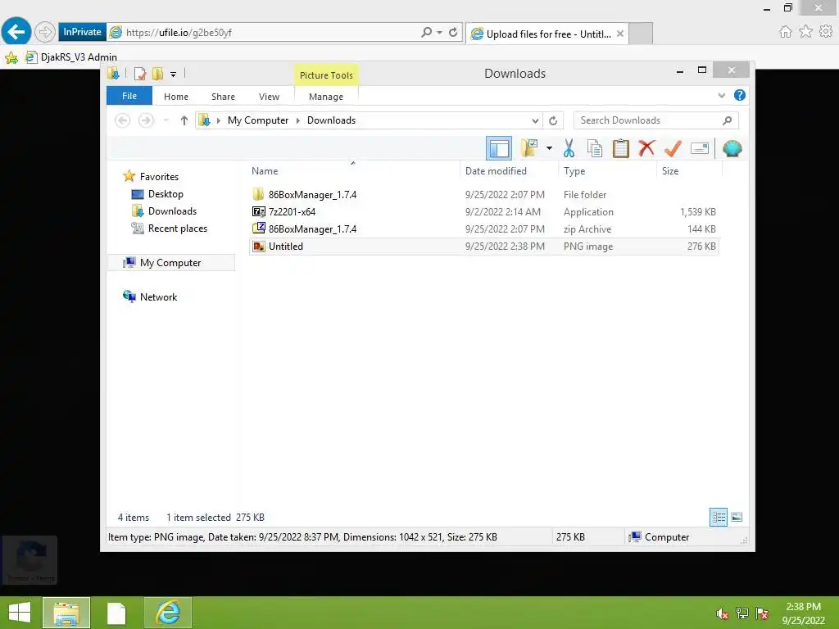Open Downloads in navigation pane

point(172,210)
